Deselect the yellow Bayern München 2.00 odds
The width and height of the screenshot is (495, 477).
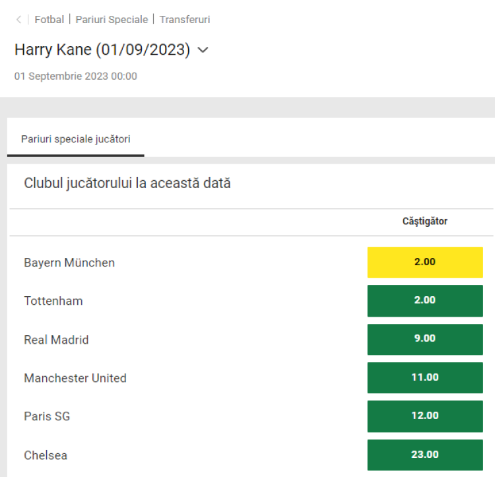(x=425, y=262)
